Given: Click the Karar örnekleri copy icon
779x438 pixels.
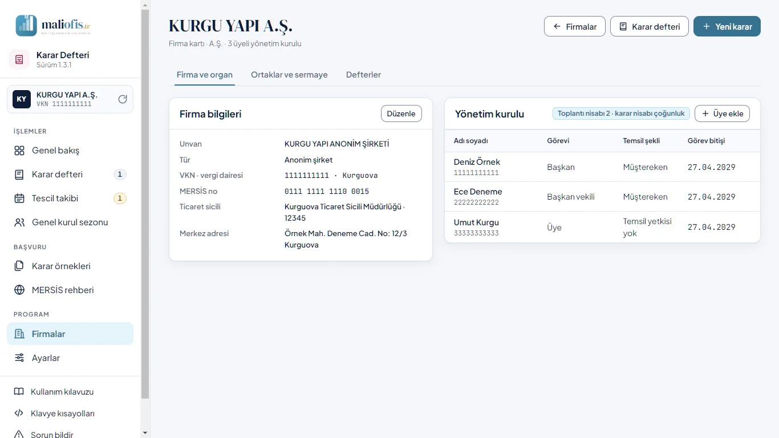Looking at the screenshot, I should click(x=19, y=266).
